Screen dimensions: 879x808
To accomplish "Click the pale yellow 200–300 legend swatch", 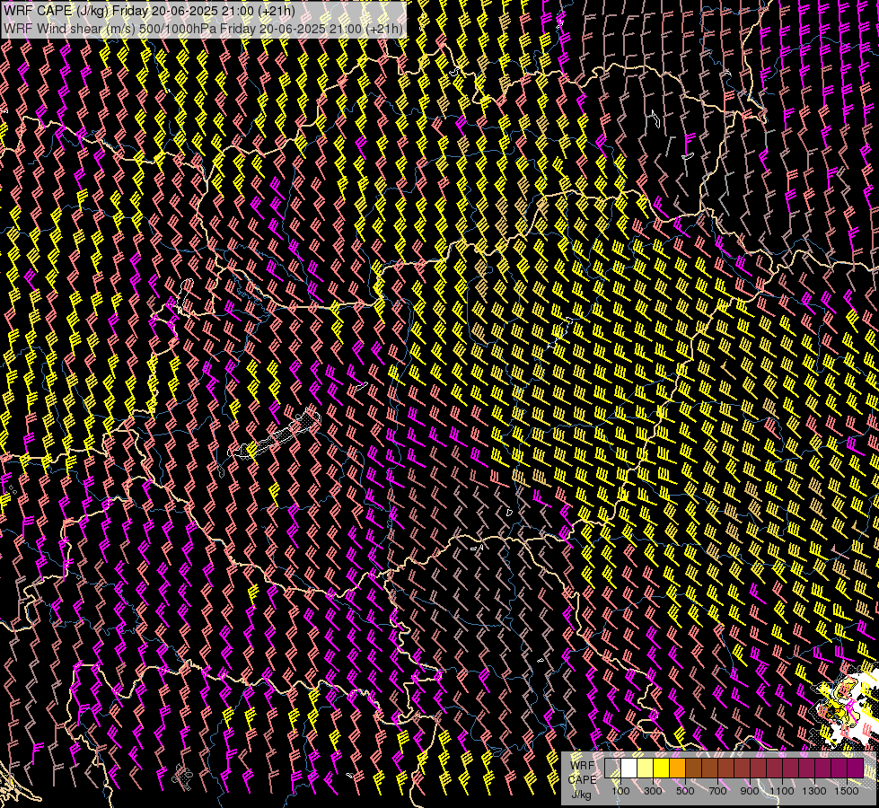I will pos(646,768).
